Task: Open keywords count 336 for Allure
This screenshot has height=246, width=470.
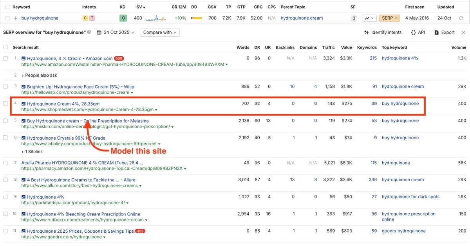Action: (372, 180)
